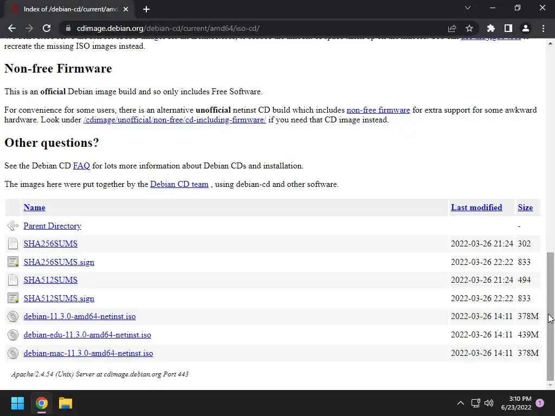Follow the non-free firmware link
This screenshot has width=555, height=416.
pos(378,110)
